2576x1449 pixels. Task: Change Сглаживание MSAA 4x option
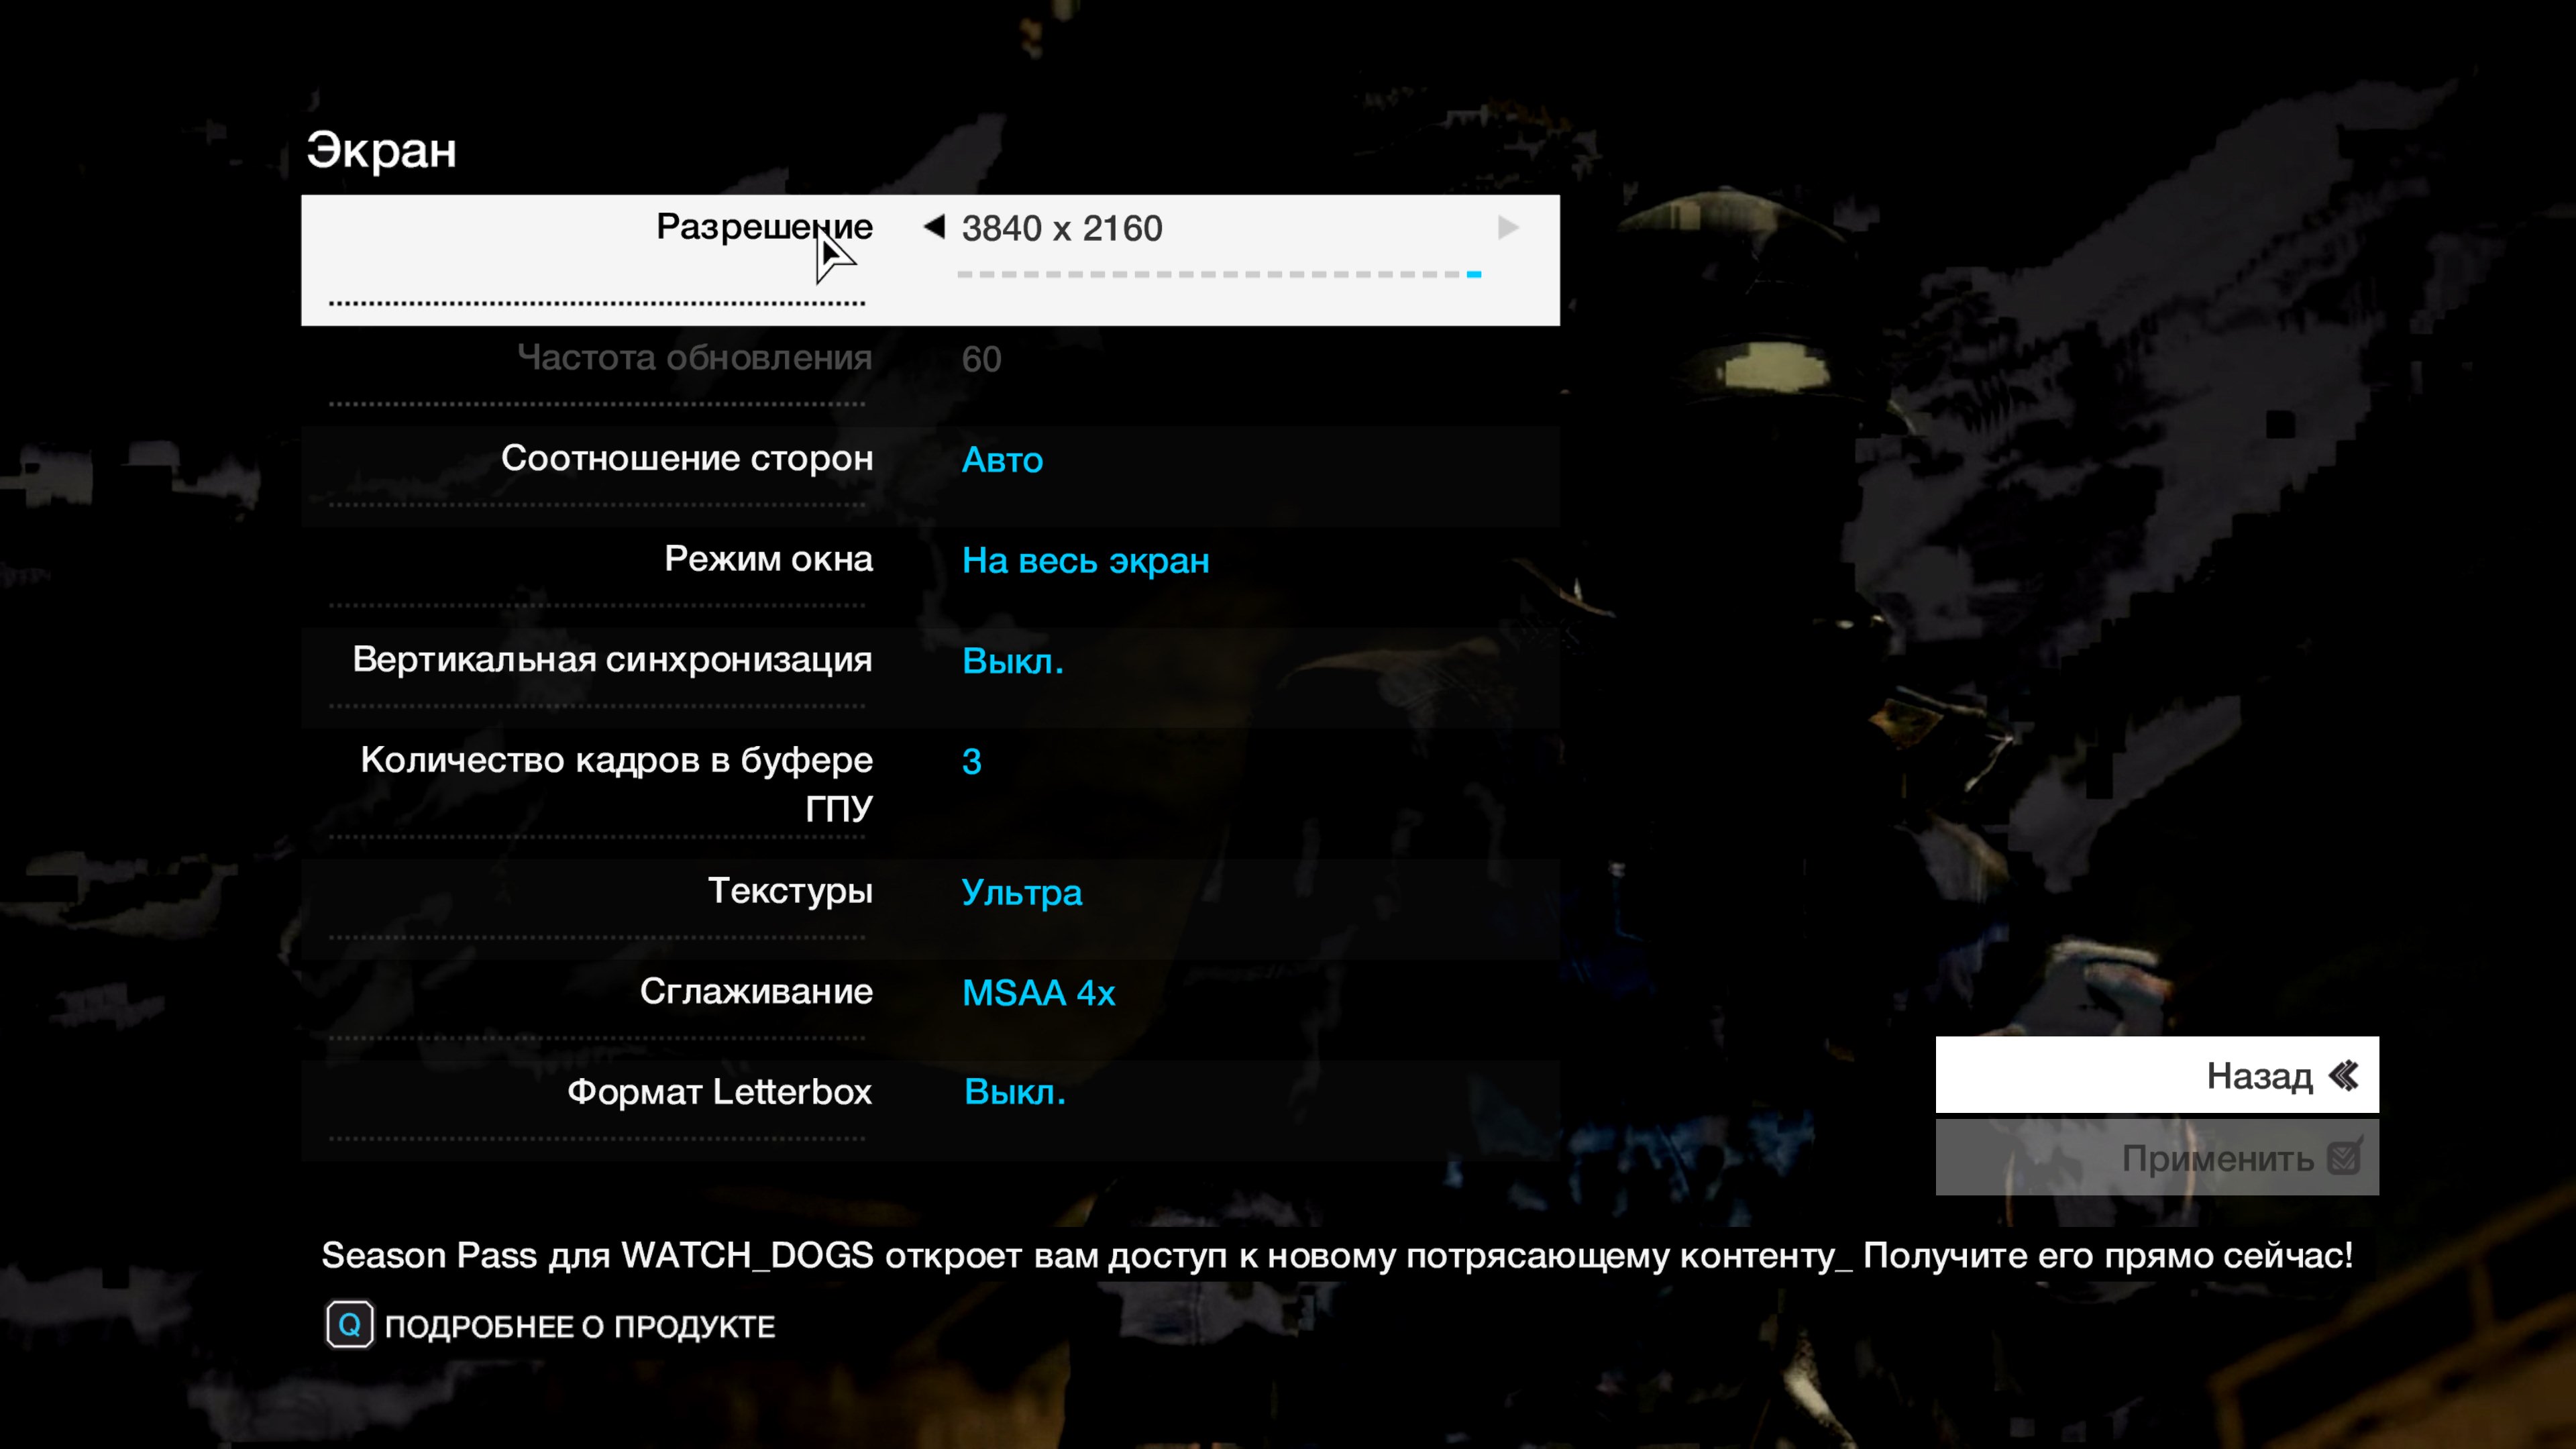[1038, 993]
